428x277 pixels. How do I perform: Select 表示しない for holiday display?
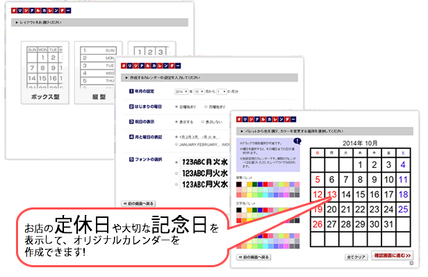[x=203, y=122]
